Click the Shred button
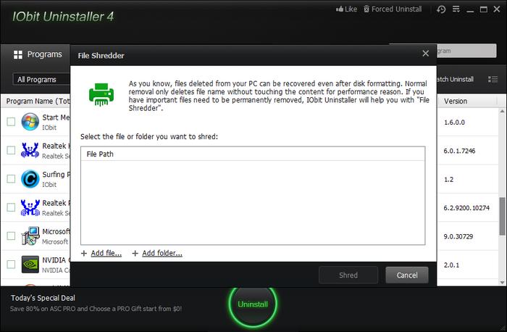Viewport: 507px width, 332px height. pos(348,275)
